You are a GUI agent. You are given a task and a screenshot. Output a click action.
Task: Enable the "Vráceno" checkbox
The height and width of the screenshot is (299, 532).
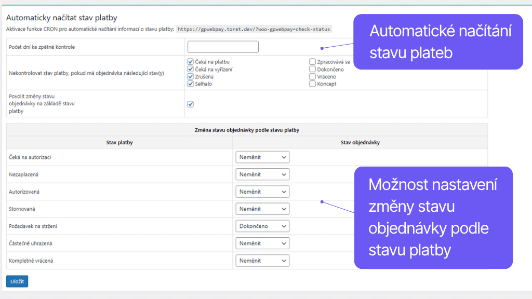(x=312, y=76)
